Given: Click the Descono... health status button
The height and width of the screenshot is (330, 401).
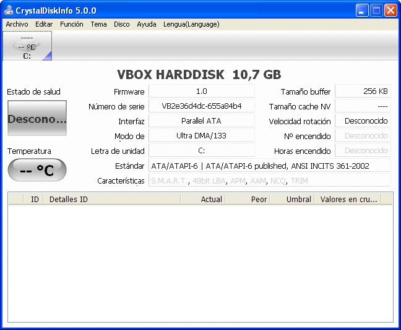Looking at the screenshot, I should pos(37,118).
